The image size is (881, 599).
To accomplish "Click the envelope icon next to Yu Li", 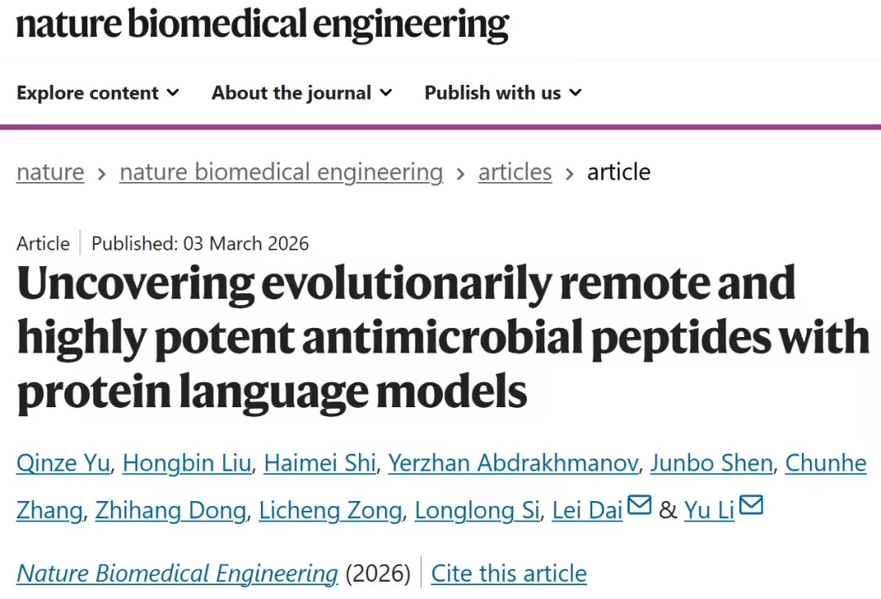I will click(x=750, y=507).
